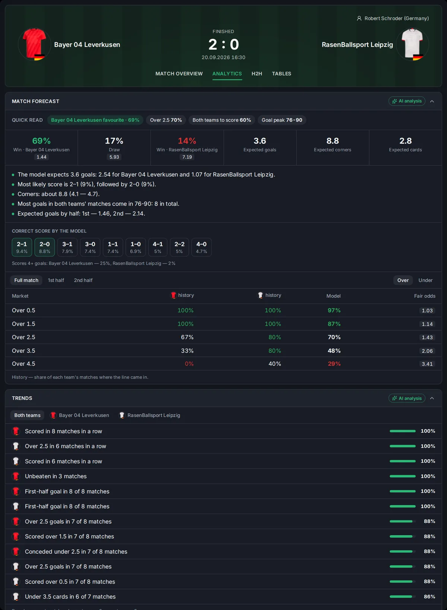Click the red jersey icon in history column header

tap(174, 295)
